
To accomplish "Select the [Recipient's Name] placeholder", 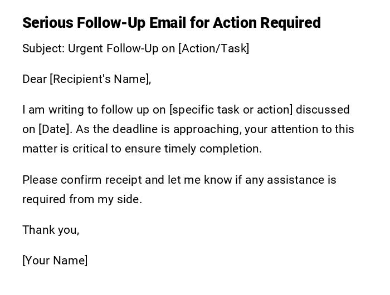I will pyautogui.click(x=100, y=79).
